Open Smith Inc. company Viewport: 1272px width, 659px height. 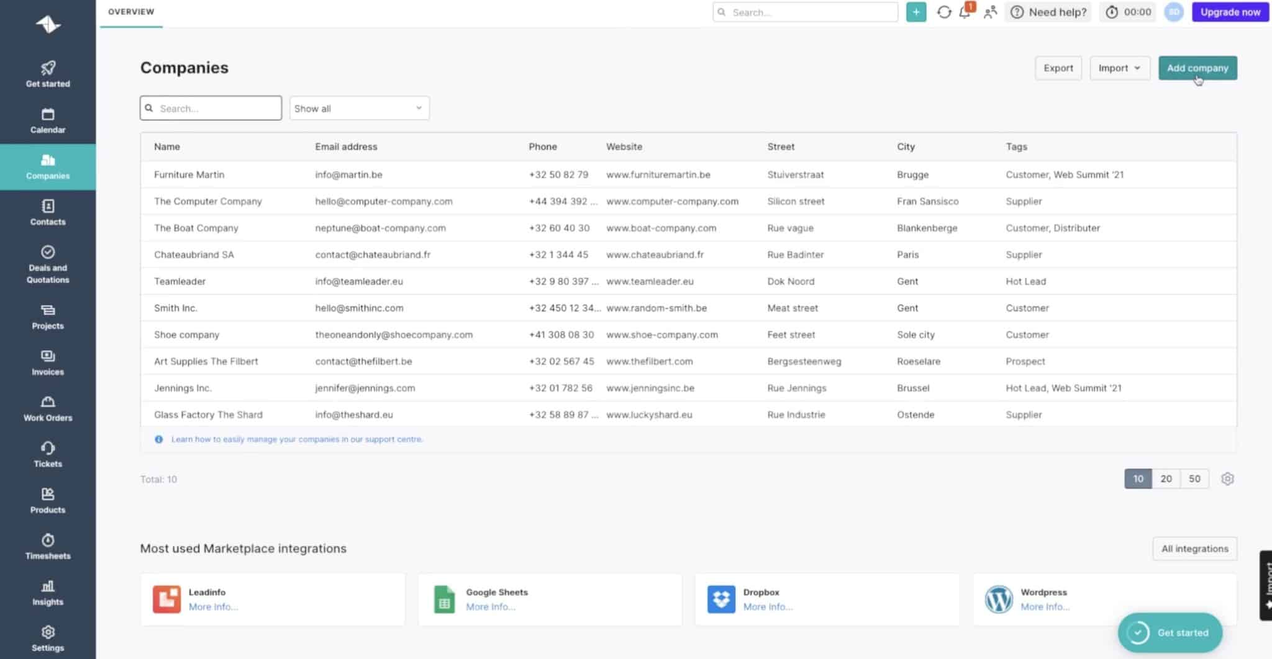tap(688, 308)
